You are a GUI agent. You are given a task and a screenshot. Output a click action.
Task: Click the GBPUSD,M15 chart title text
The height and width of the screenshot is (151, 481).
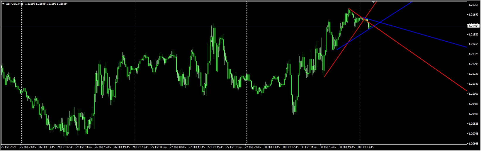(x=15, y=4)
